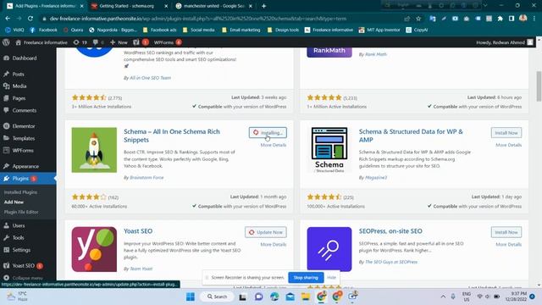Click the SEOPress plugin logo thumbnail
This screenshot has width=542, height=305.
pos(329,249)
